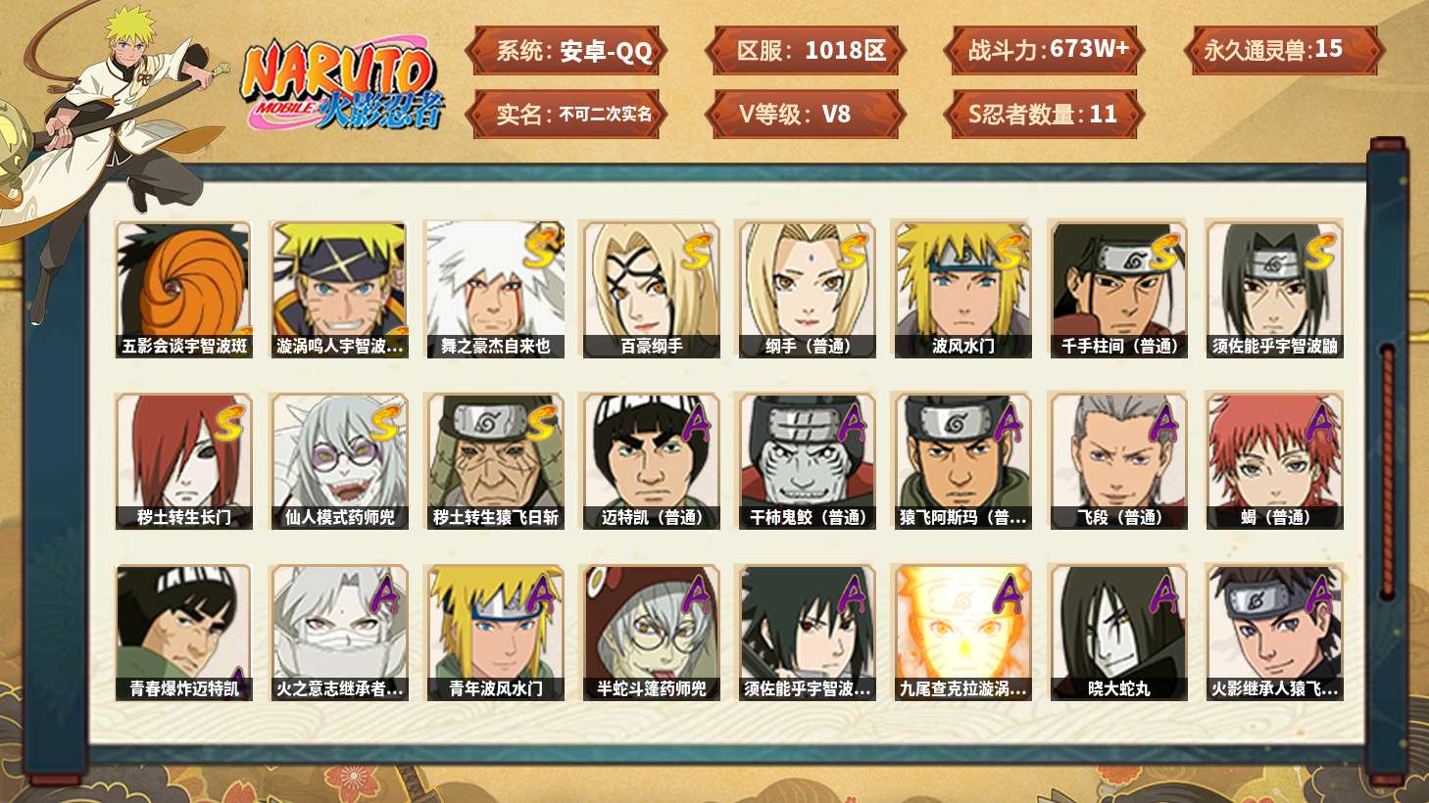1429x803 pixels.
Task: Click the 系统: 安卓-QQ info banner
Action: [567, 51]
